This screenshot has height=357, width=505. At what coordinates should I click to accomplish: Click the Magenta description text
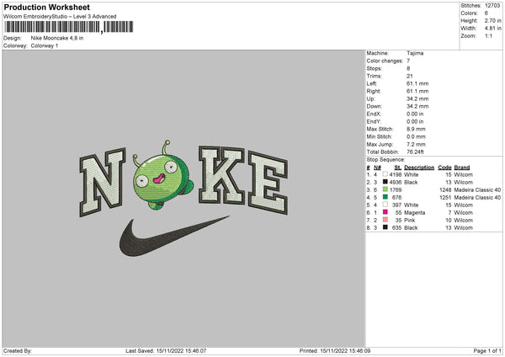(414, 213)
